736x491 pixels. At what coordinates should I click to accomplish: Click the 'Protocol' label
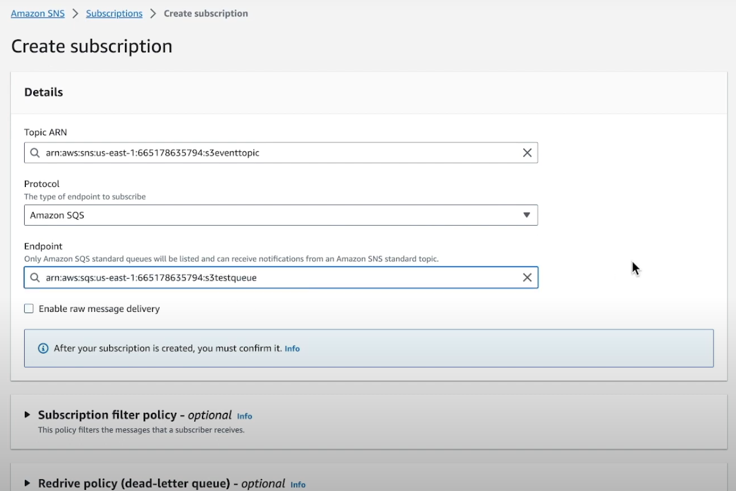(42, 184)
